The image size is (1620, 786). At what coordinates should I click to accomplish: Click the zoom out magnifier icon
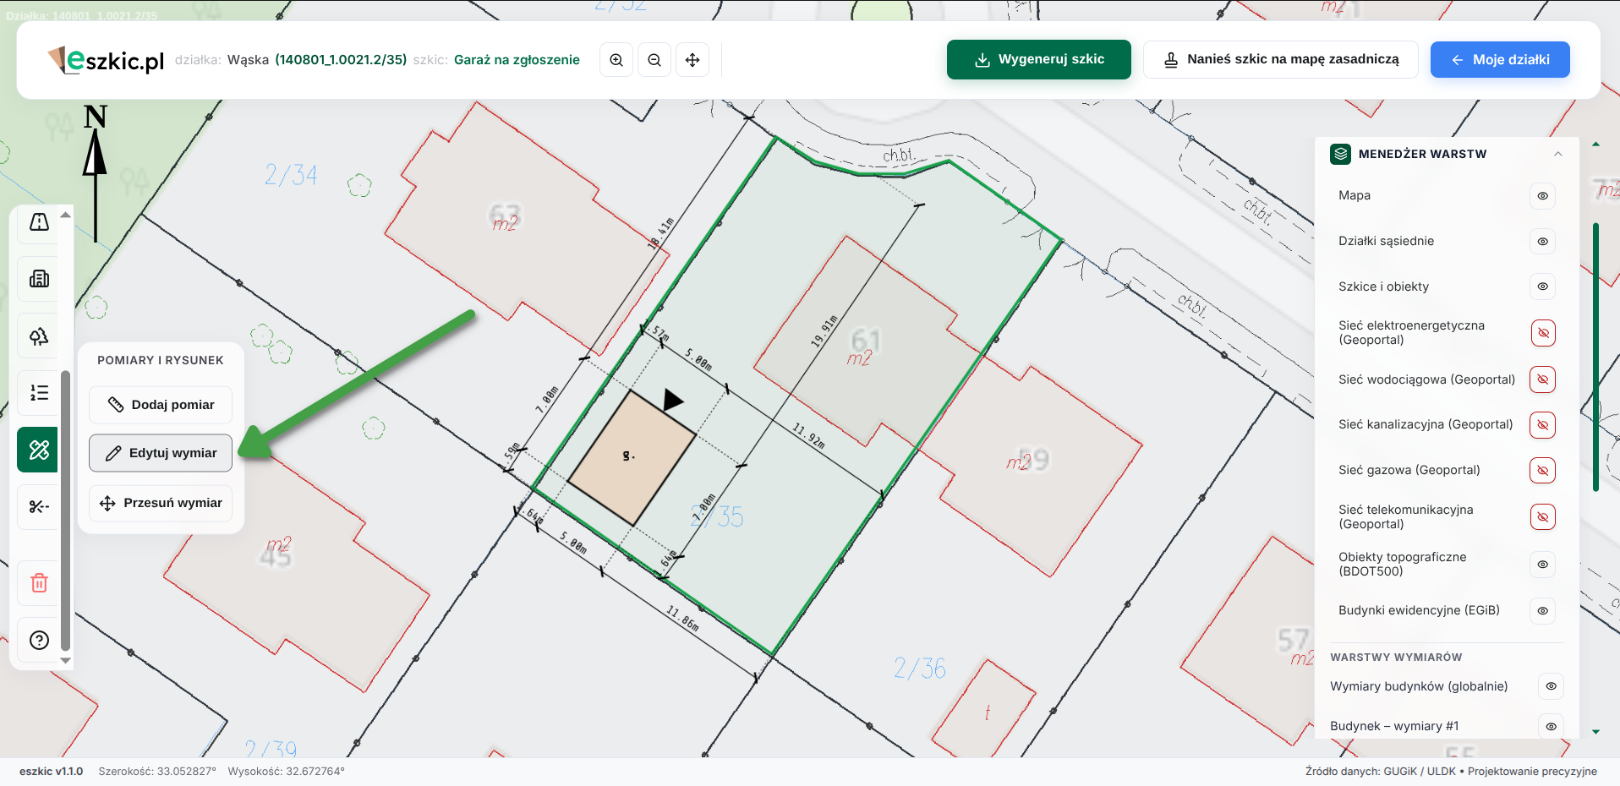pos(654,60)
